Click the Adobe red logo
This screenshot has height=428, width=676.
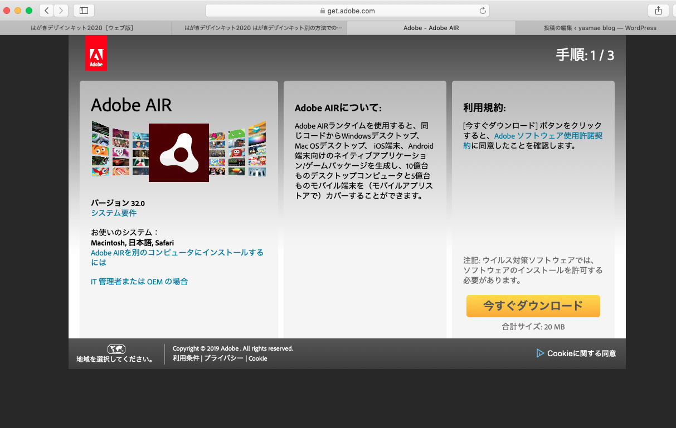pos(96,53)
